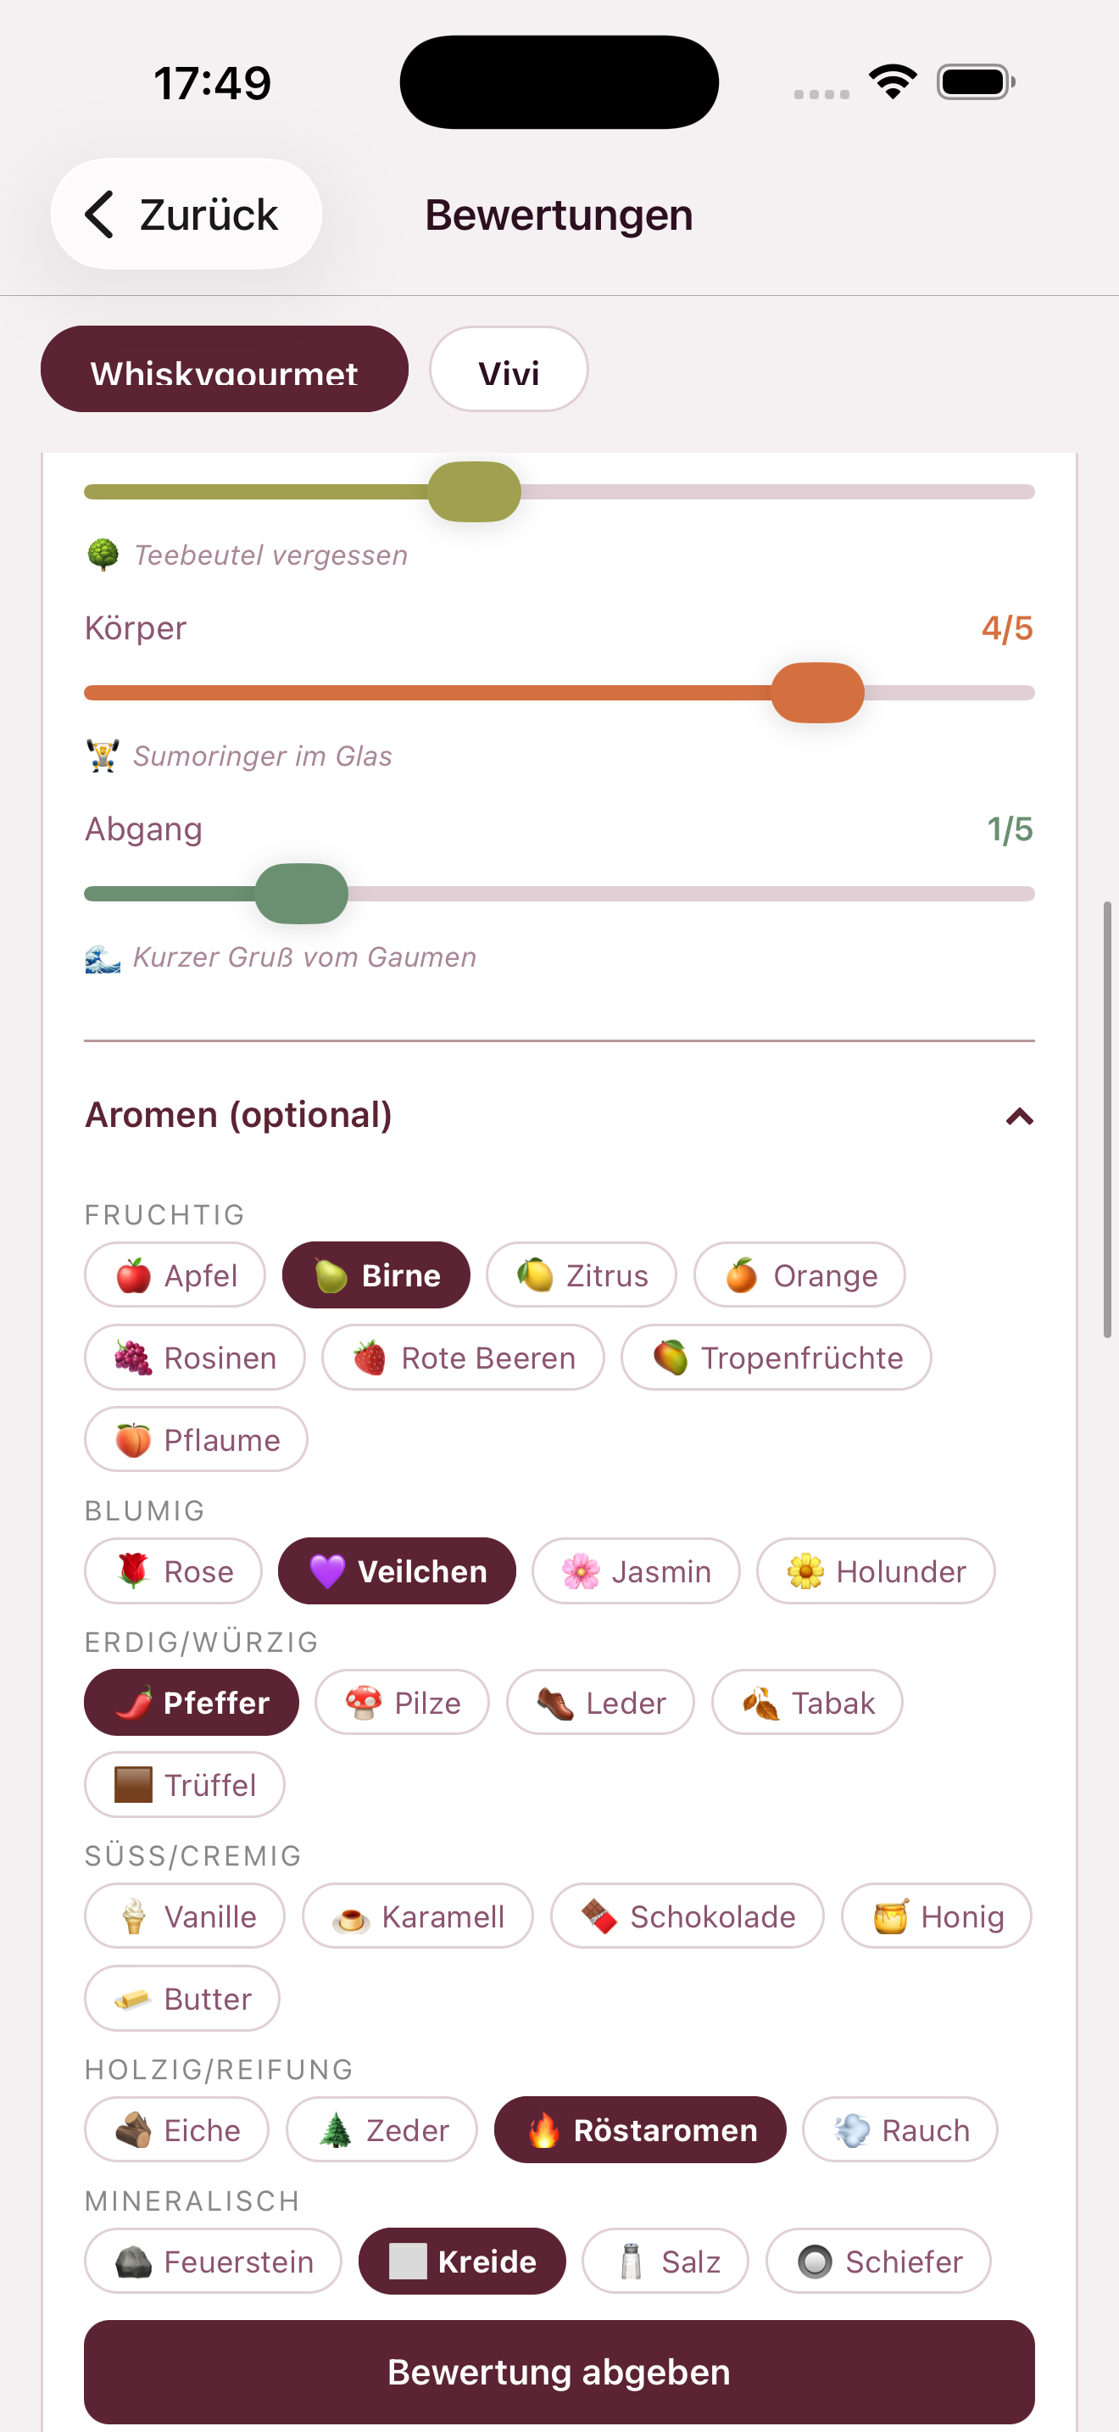The height and width of the screenshot is (2432, 1119).
Task: Submit with Bewertung abgeben
Action: [x=559, y=2371]
